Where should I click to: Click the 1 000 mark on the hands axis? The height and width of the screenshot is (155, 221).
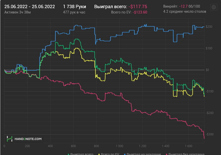click(x=119, y=146)
